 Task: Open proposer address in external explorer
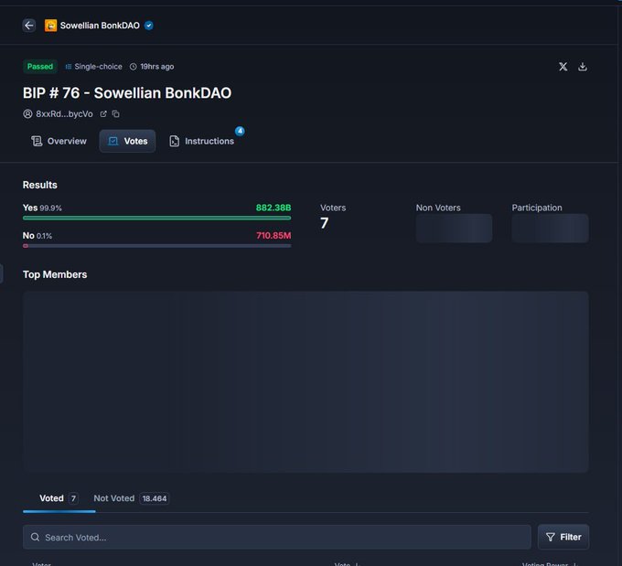103,114
